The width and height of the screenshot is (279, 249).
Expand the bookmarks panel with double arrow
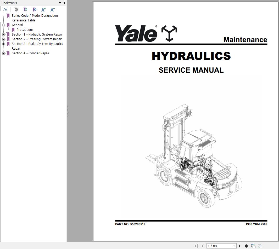click(x=60, y=3)
